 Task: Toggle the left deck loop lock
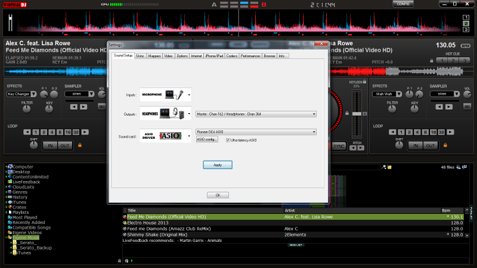pyautogui.click(x=79, y=145)
